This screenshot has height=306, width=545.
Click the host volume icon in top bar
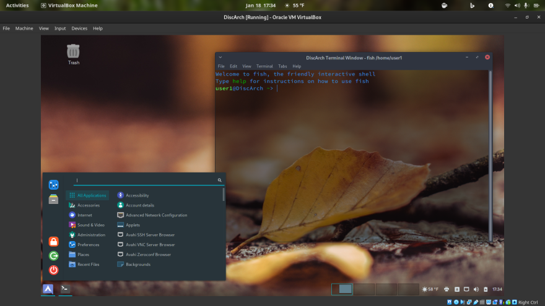pyautogui.click(x=517, y=6)
